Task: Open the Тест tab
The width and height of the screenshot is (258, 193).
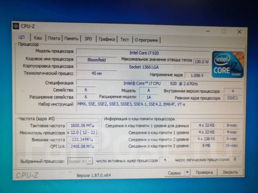Action: point(125,39)
